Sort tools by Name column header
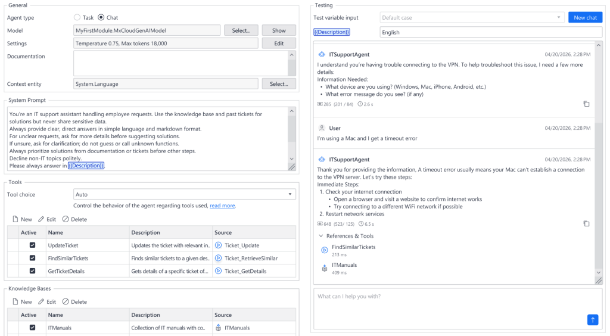 pos(86,232)
